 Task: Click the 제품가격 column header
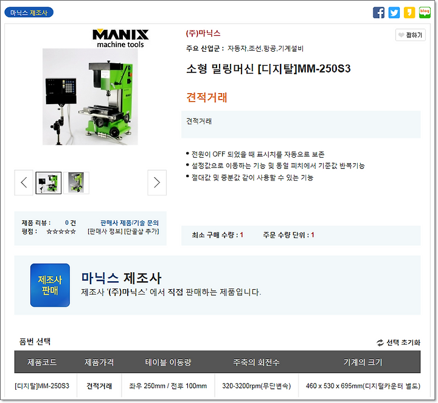(x=99, y=362)
